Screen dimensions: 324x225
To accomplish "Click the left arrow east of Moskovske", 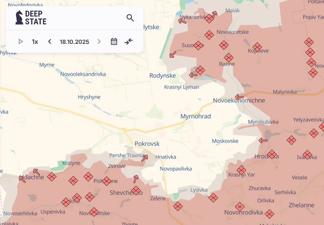I will point(263,141).
